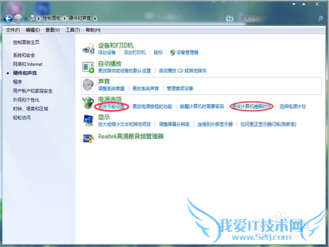Screen dimensions: 329x247
Task: Click 更改系统声音 link
Action: 145,88
